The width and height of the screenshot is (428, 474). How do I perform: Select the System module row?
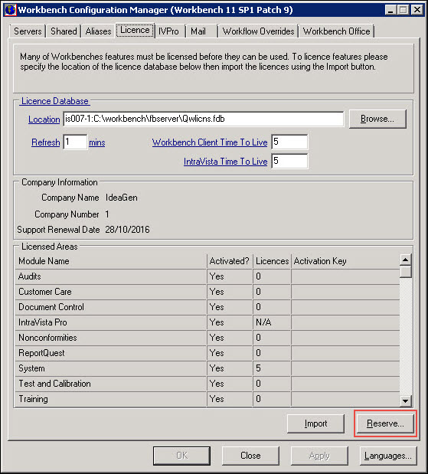207,368
